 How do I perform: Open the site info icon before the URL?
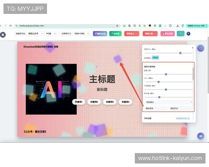tap(16, 26)
